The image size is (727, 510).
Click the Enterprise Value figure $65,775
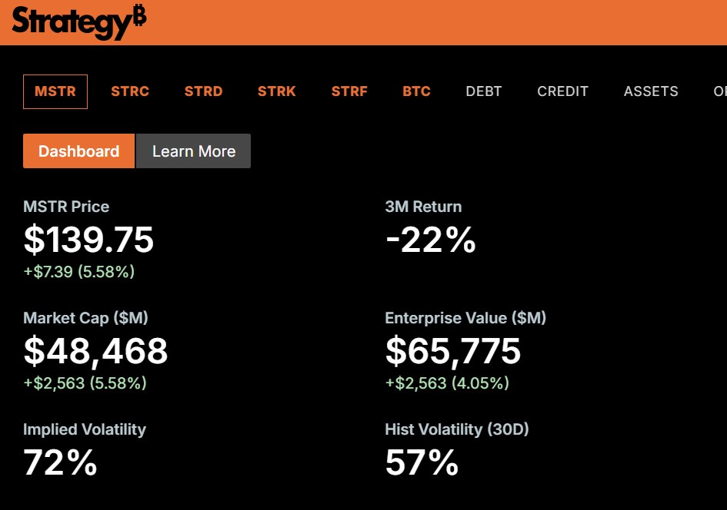click(x=453, y=350)
